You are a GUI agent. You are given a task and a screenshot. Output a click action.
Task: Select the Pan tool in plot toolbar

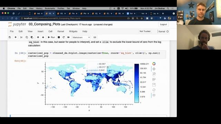click(154, 69)
